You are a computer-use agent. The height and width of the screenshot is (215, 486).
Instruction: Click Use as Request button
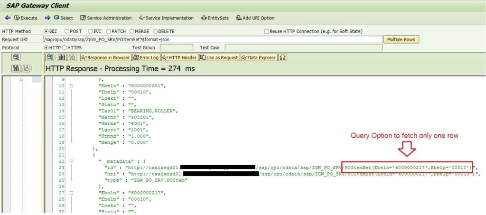pos(219,57)
